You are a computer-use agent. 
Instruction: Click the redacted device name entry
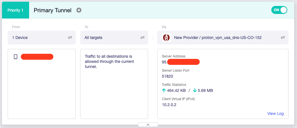37,57
